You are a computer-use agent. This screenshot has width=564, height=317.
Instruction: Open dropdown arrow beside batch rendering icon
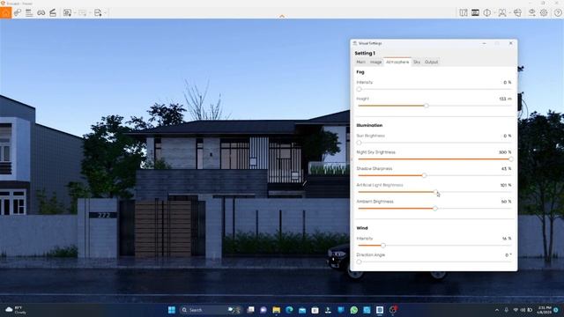pos(90,13)
